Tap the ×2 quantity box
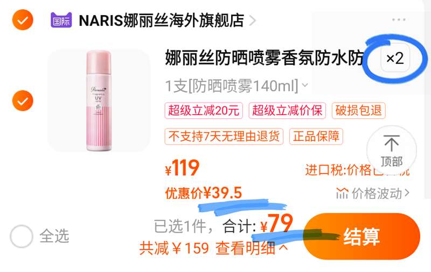 pyautogui.click(x=395, y=58)
